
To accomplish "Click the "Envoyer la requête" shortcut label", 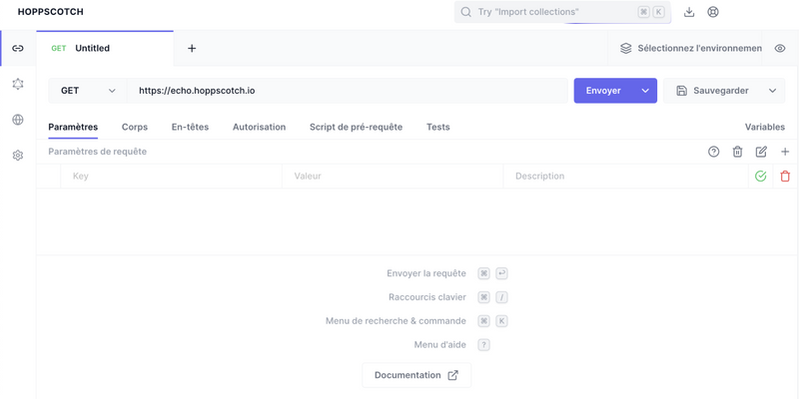I will tap(426, 273).
